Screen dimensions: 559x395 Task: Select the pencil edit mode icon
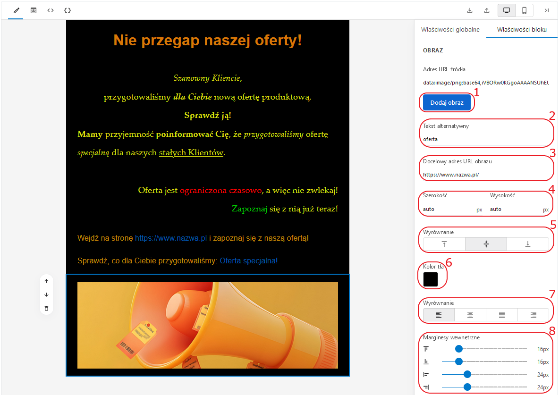16,10
